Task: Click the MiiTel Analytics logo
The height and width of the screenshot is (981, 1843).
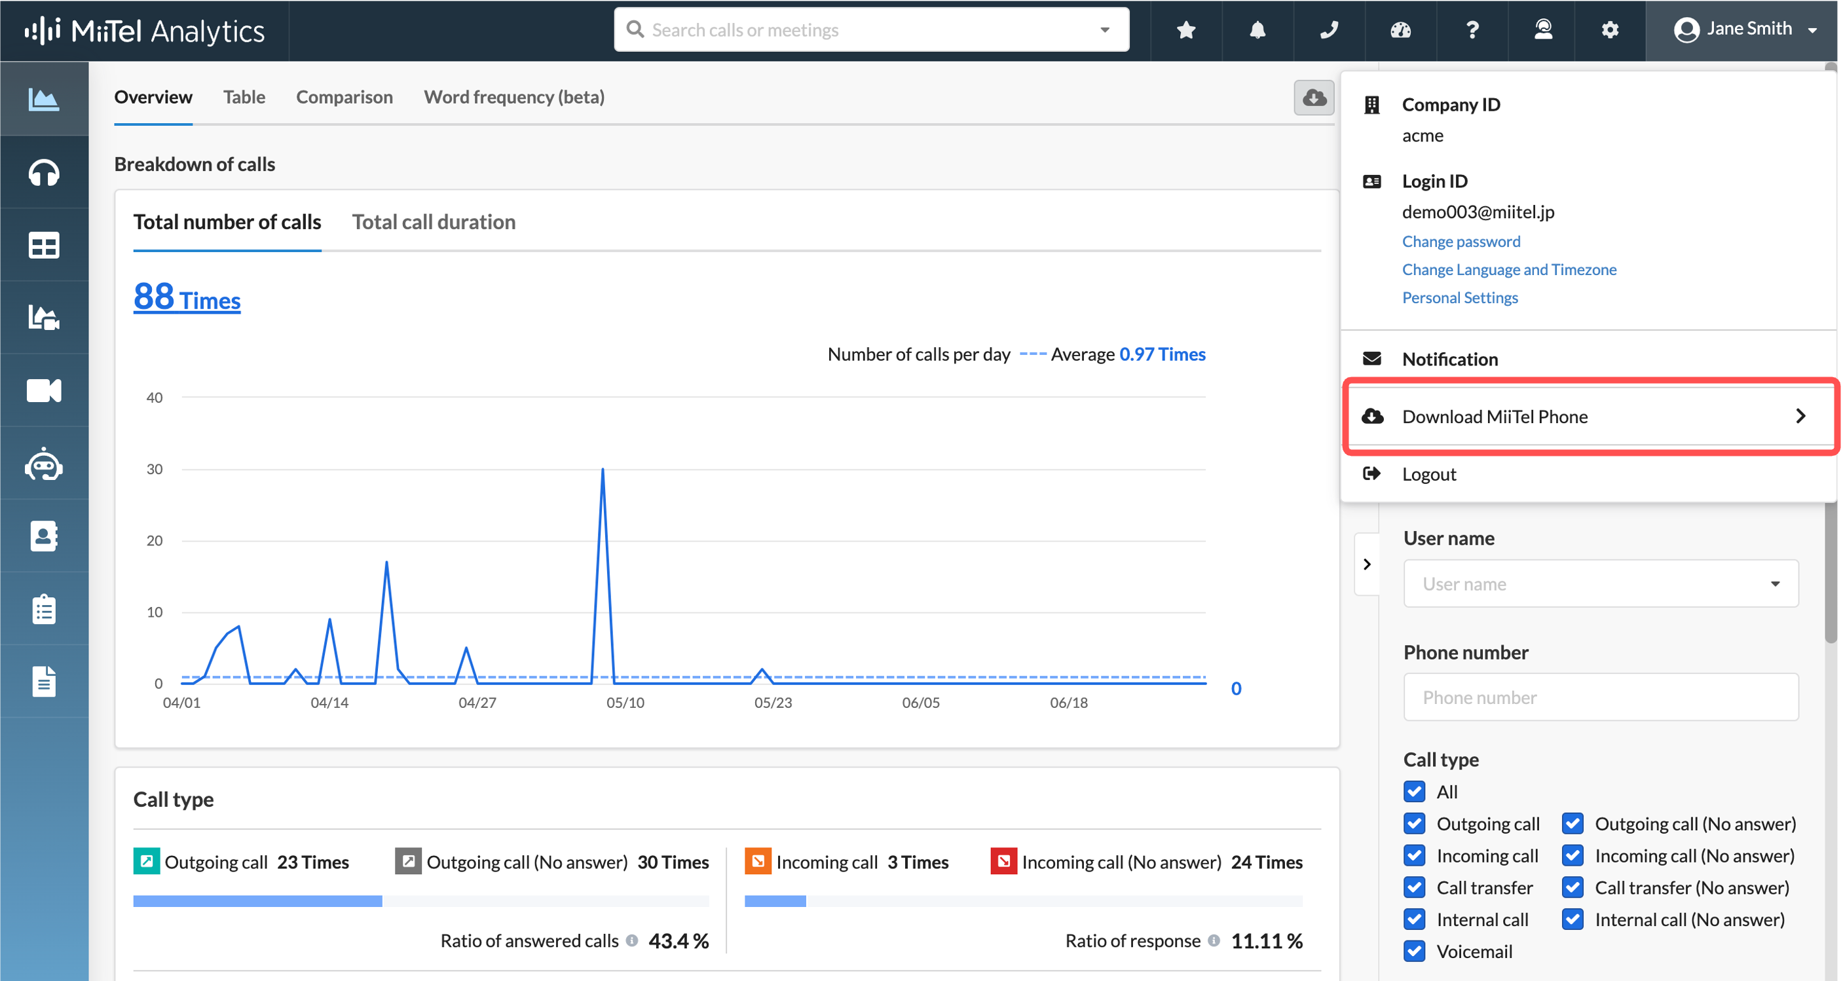Action: pyautogui.click(x=145, y=31)
